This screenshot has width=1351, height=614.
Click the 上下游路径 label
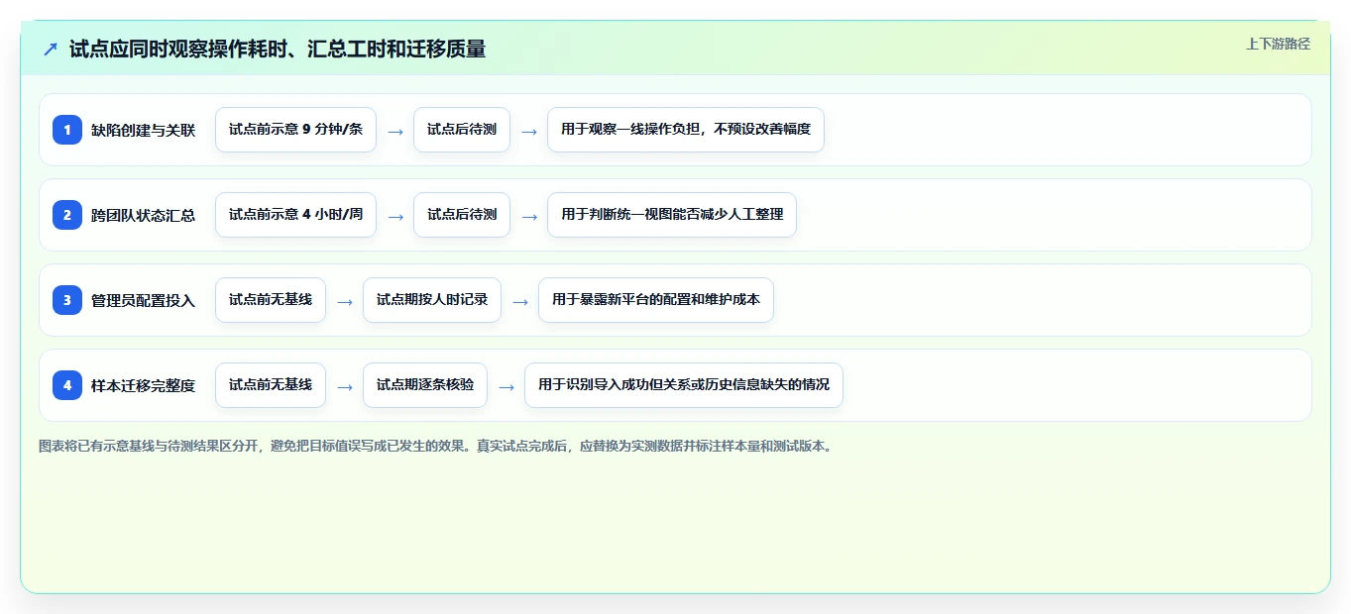tap(1278, 44)
